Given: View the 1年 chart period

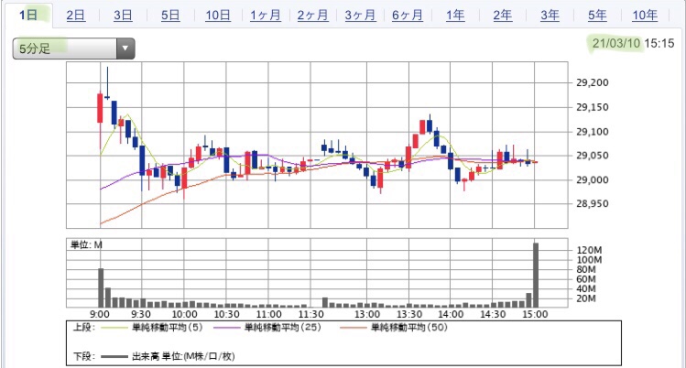Looking at the screenshot, I should point(455,16).
